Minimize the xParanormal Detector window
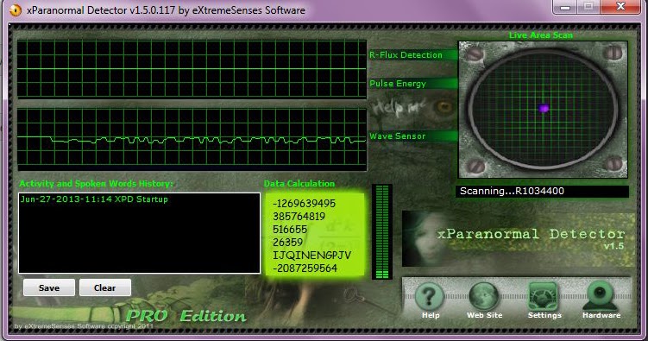Image resolution: width=648 pixels, height=341 pixels. pyautogui.click(x=565, y=7)
